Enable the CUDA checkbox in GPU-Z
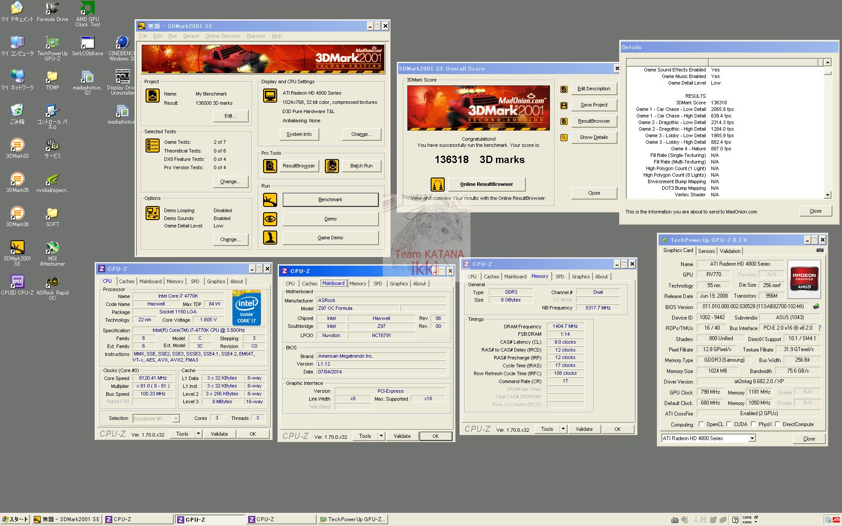The image size is (842, 526). (729, 424)
